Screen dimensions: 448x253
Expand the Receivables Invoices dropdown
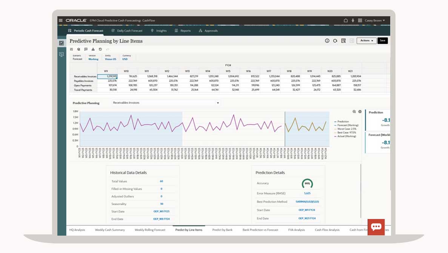point(218,103)
